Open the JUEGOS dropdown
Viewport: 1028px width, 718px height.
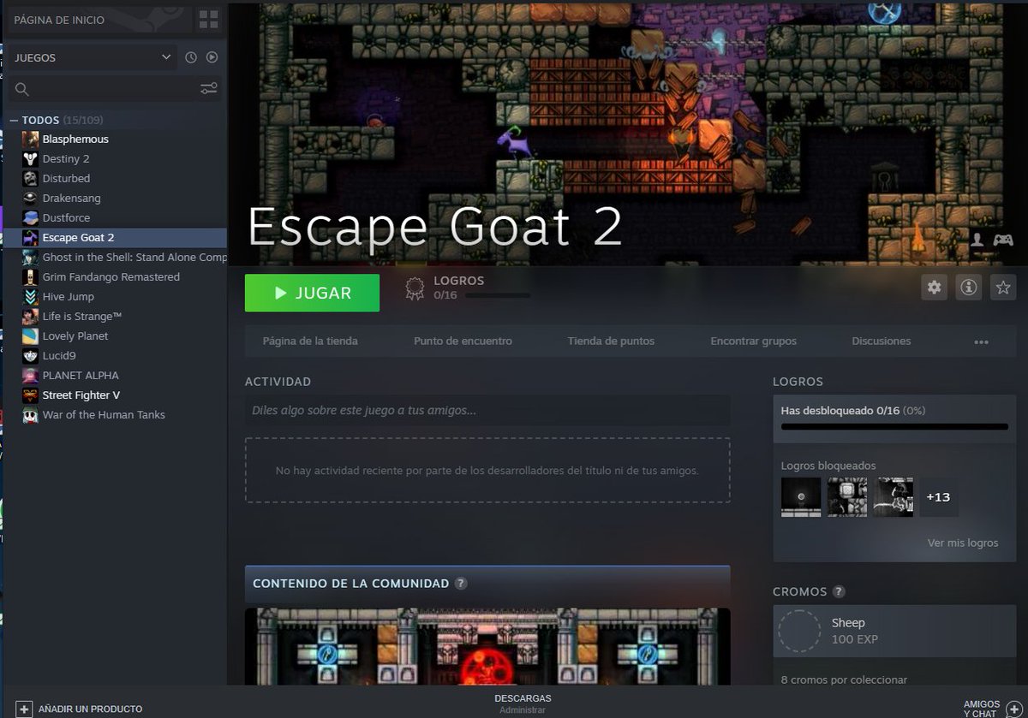pyautogui.click(x=93, y=57)
